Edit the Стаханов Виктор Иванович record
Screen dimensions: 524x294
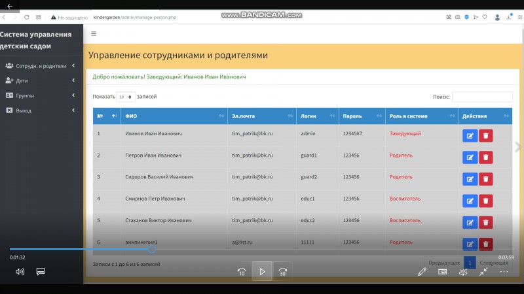[x=470, y=222]
